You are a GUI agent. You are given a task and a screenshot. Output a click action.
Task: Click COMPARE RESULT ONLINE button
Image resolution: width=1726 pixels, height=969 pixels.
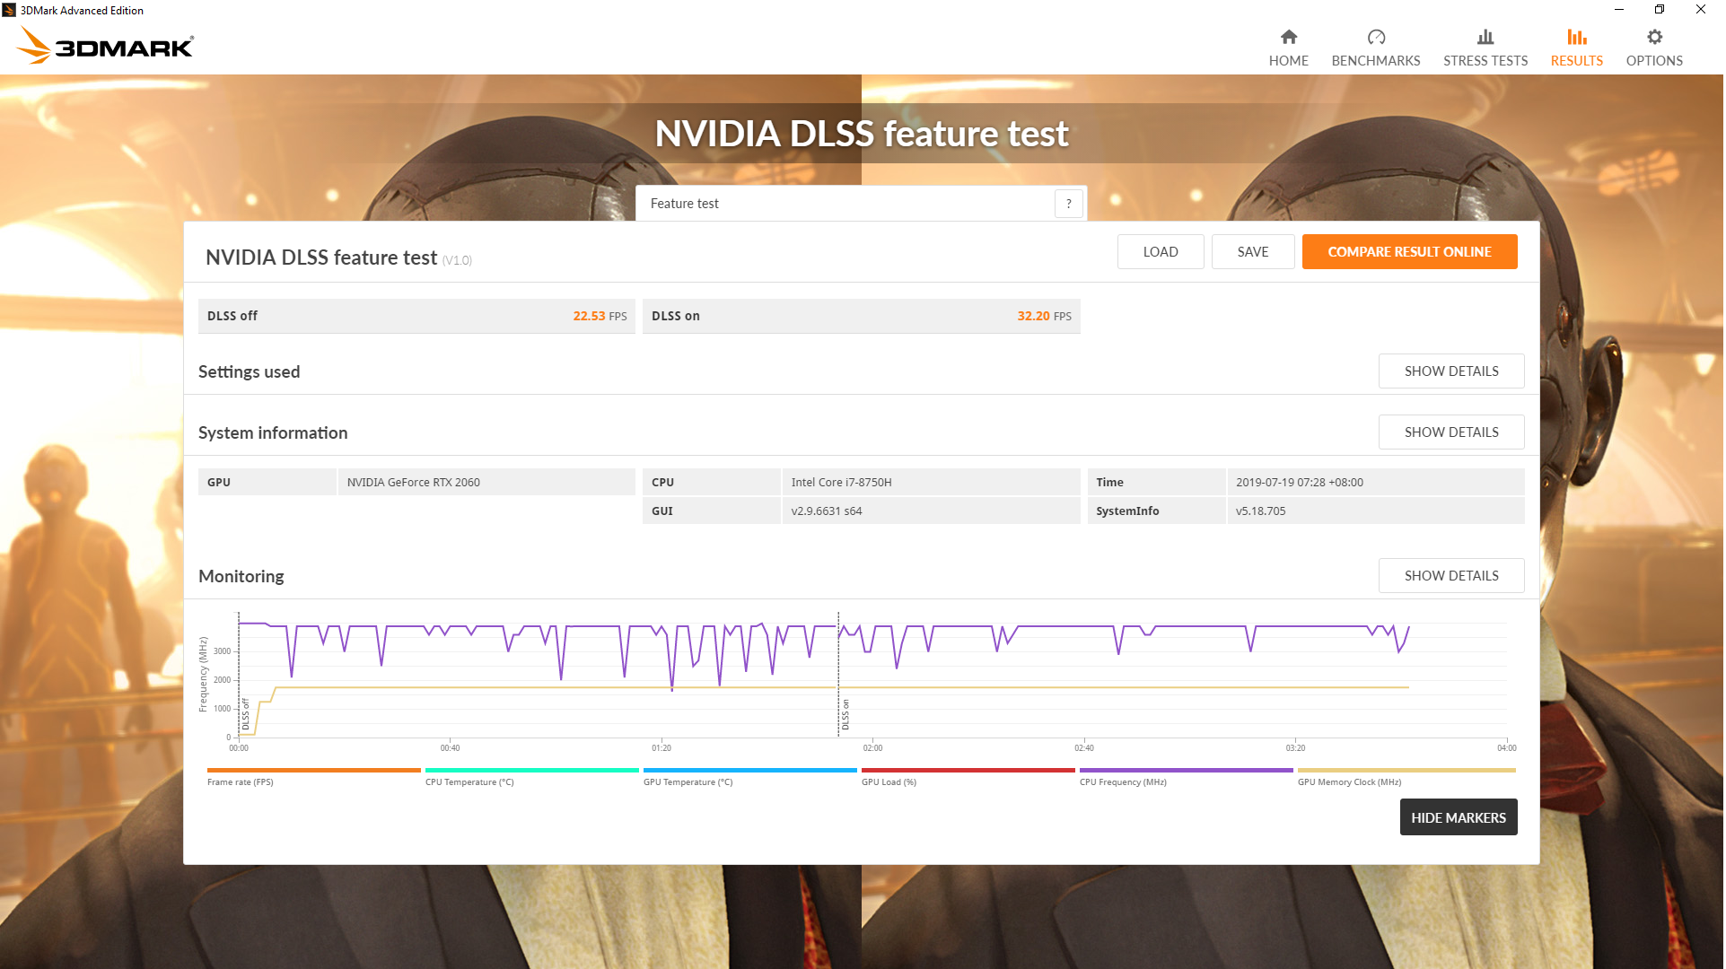[1412, 252]
